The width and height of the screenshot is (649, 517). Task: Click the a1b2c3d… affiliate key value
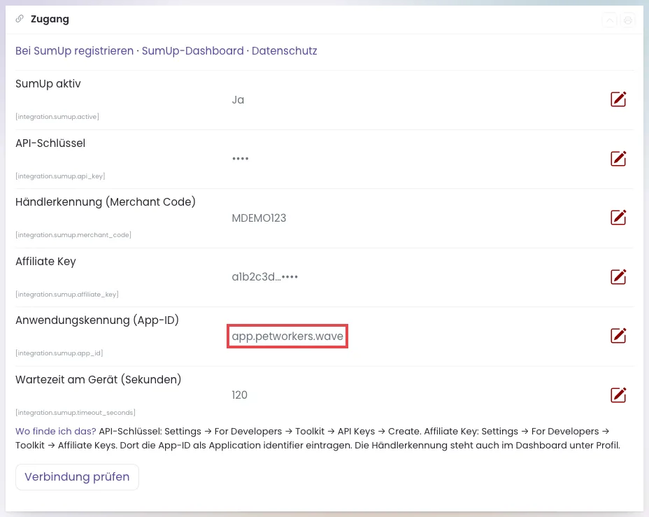(265, 277)
